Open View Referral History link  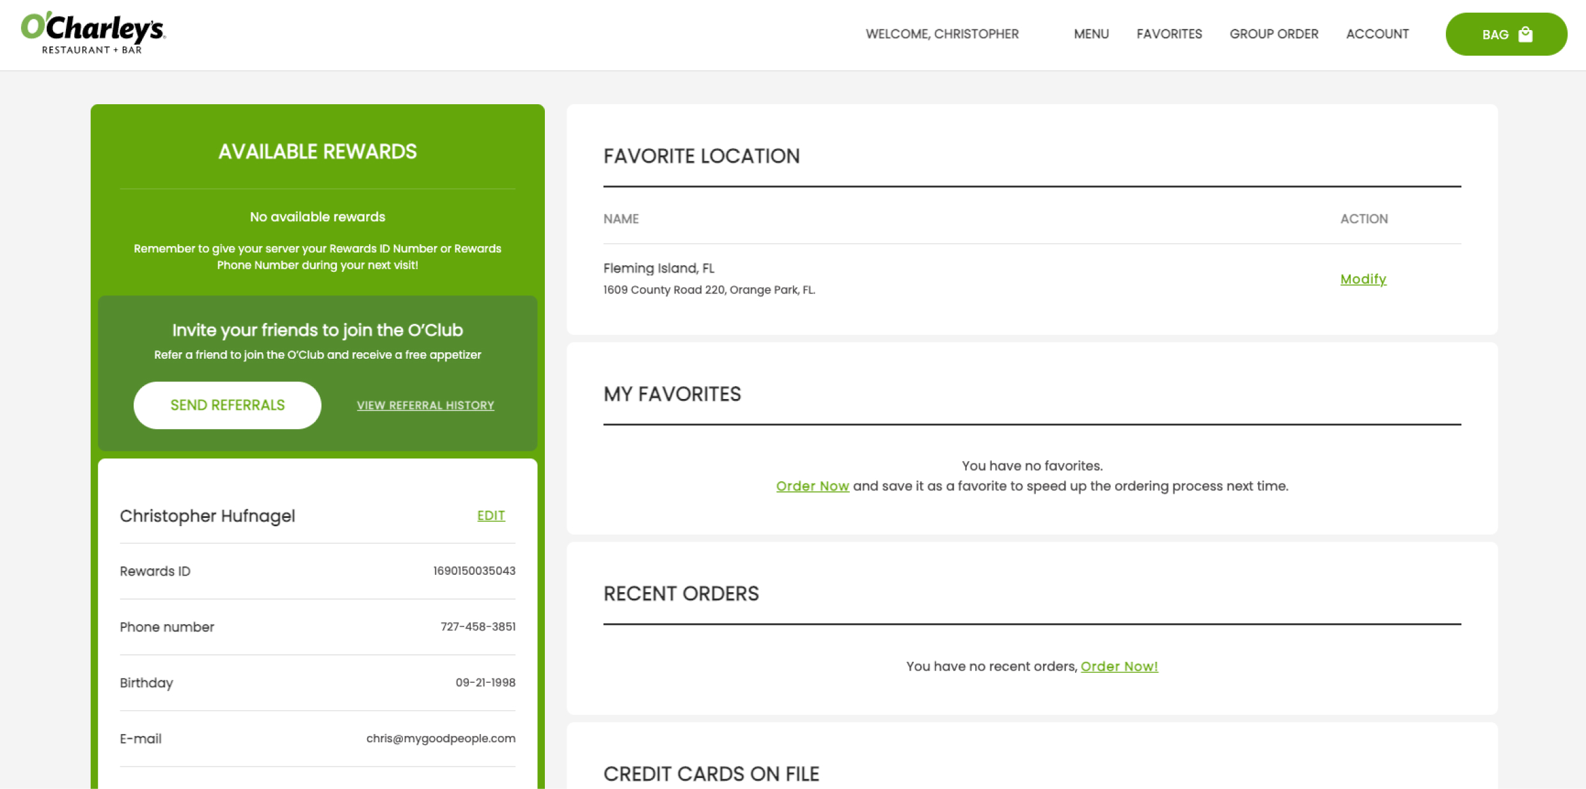tap(425, 405)
